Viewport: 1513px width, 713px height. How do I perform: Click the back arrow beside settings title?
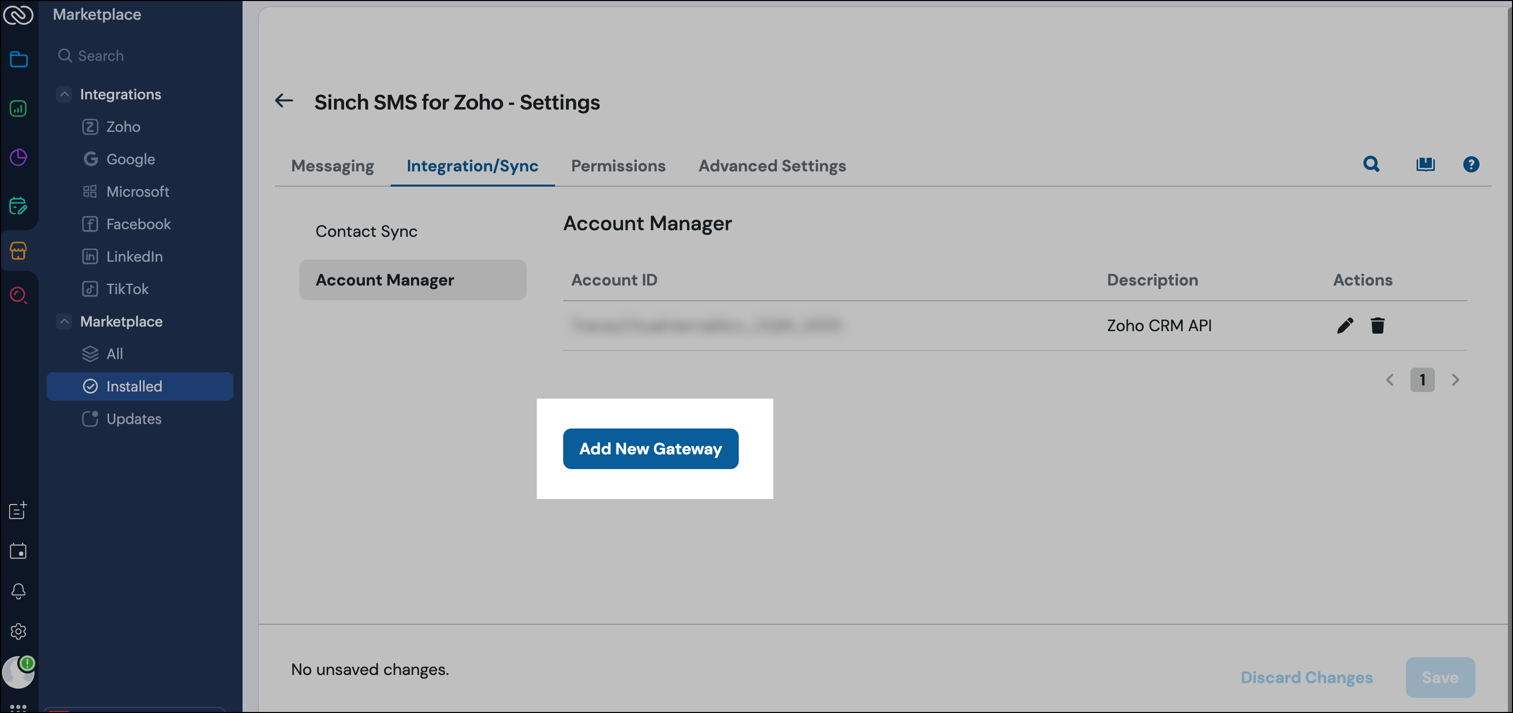pyautogui.click(x=284, y=101)
